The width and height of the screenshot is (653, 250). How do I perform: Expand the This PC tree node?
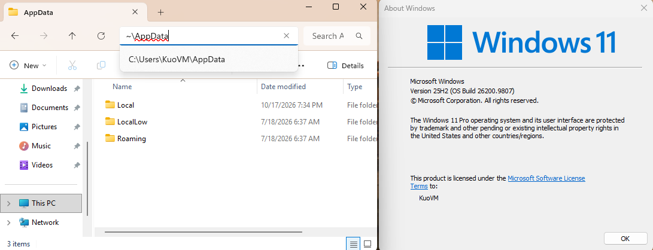pyautogui.click(x=9, y=203)
